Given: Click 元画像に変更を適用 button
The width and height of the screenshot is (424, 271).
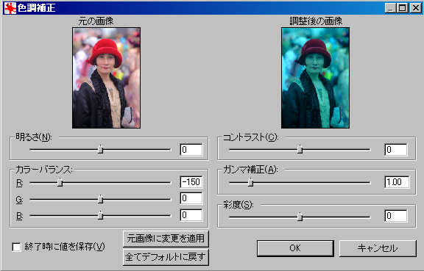Looking at the screenshot, I should click(x=166, y=239).
